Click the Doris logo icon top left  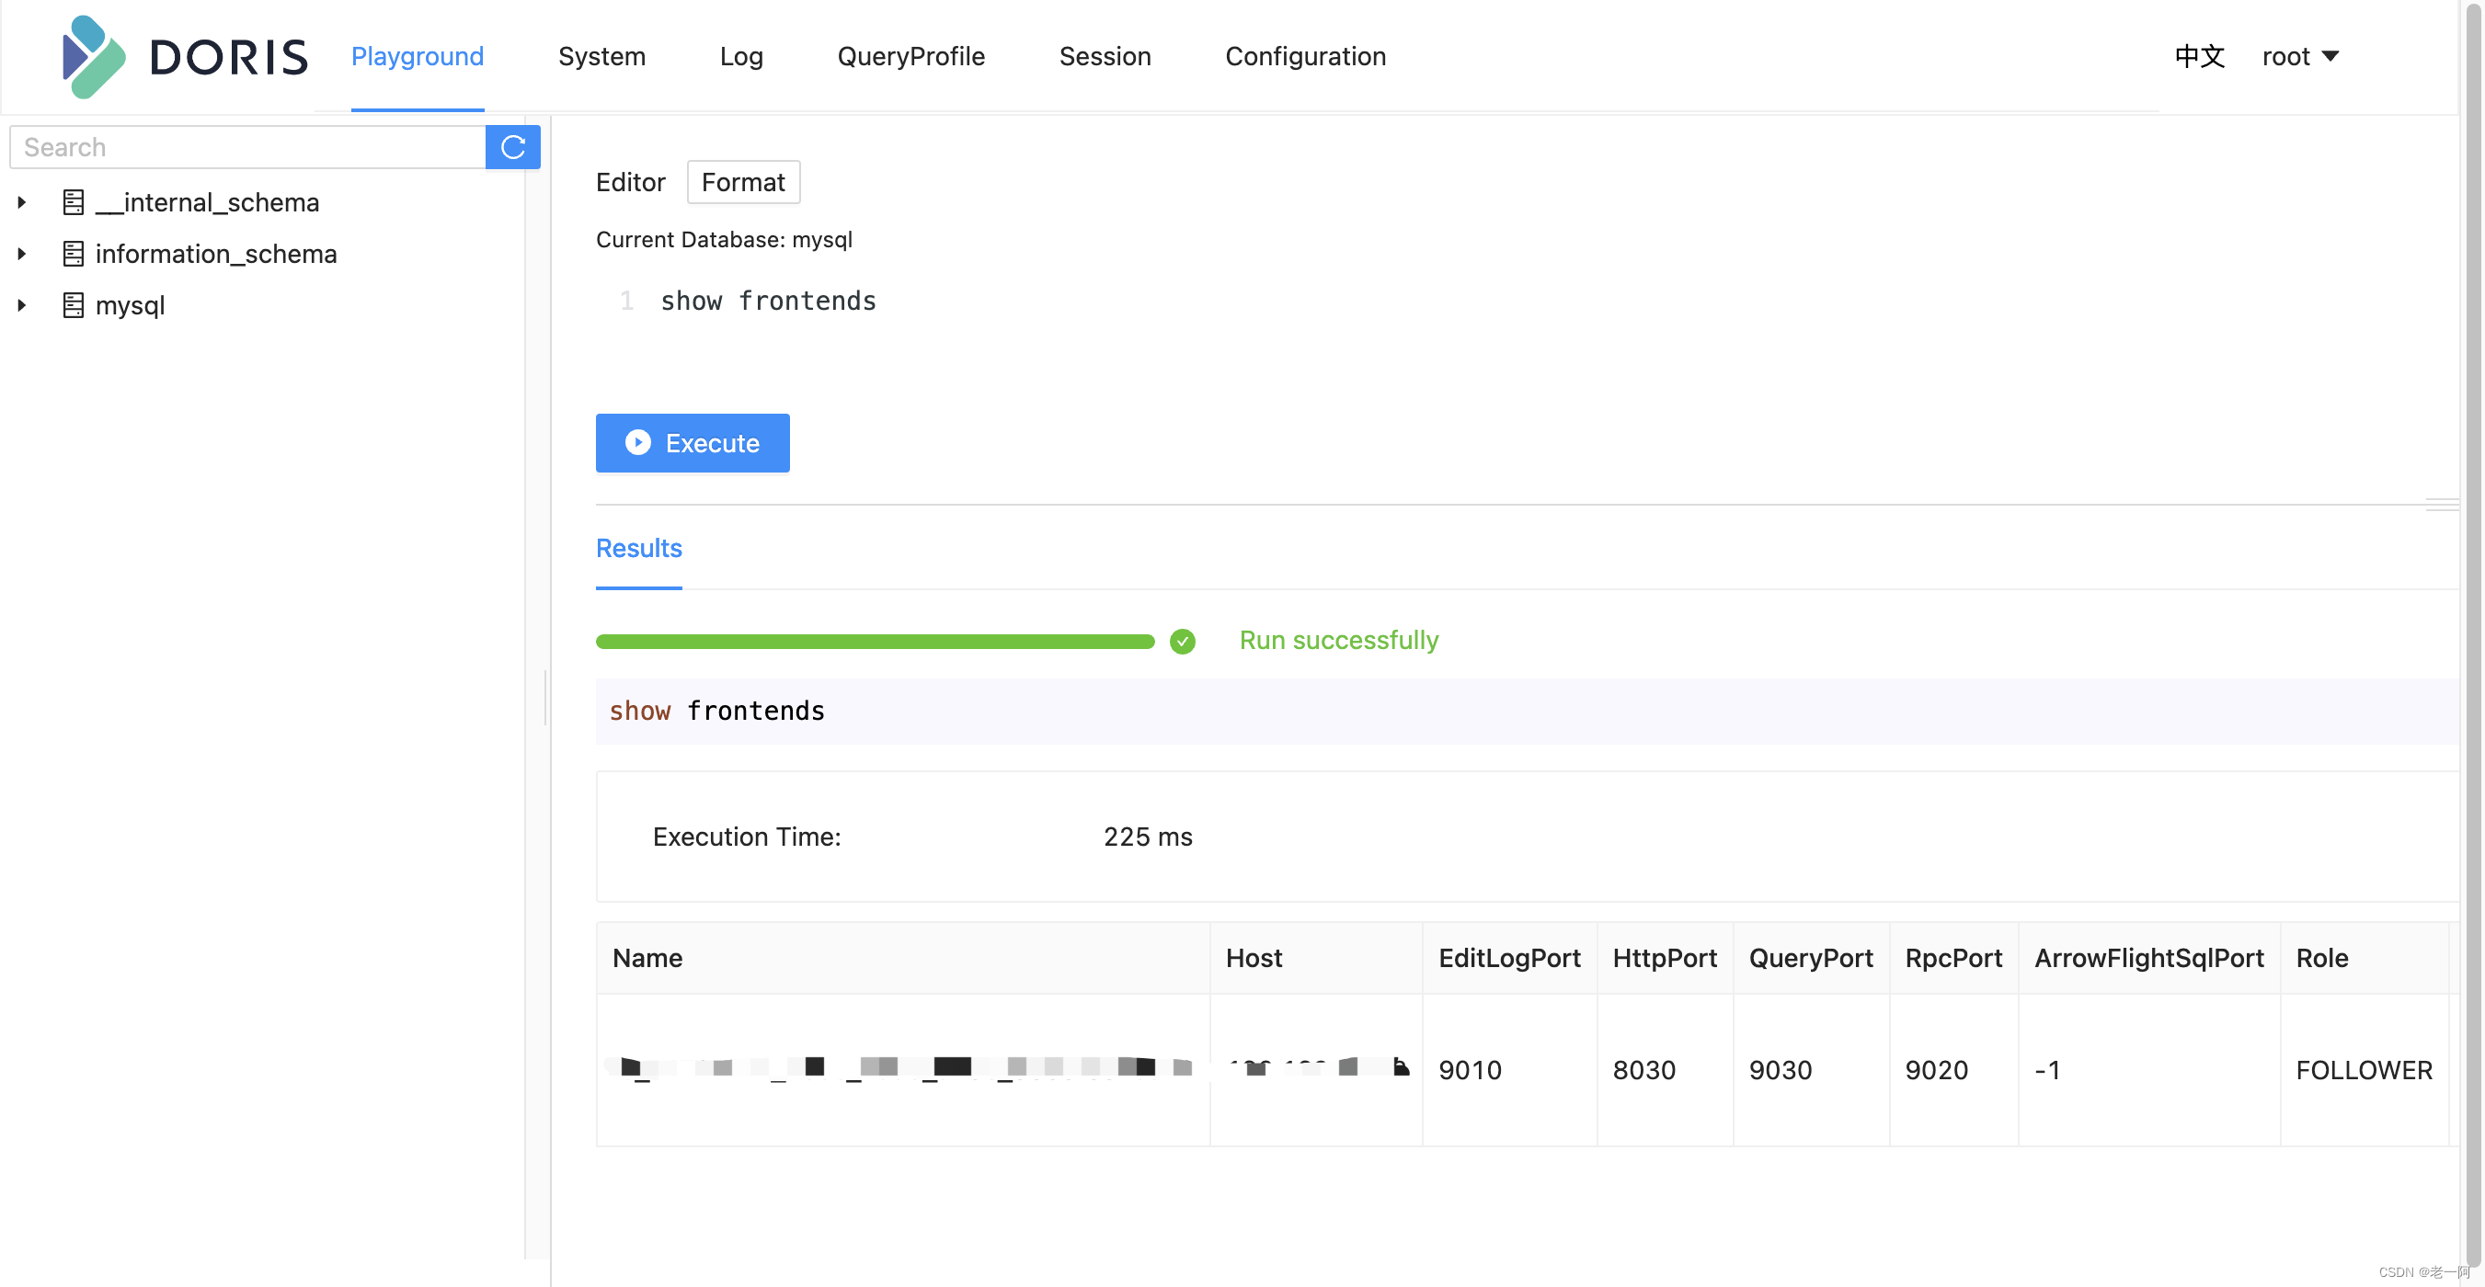point(92,56)
